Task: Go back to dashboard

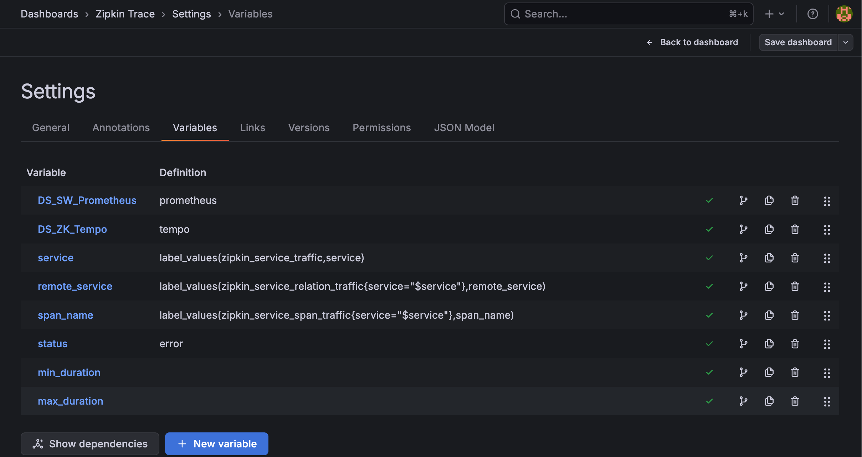Action: click(692, 42)
